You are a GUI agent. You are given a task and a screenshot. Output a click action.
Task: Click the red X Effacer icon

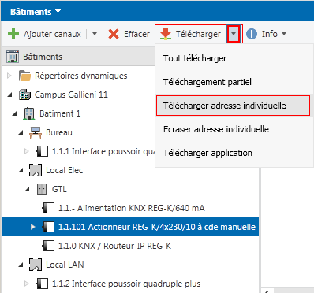(x=114, y=34)
